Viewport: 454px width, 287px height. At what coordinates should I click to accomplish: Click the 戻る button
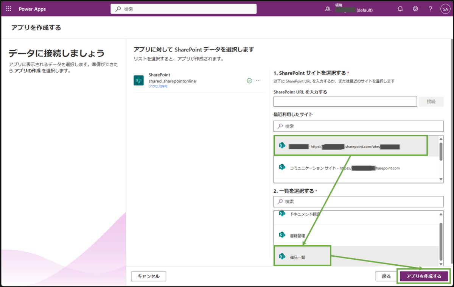[x=386, y=276]
